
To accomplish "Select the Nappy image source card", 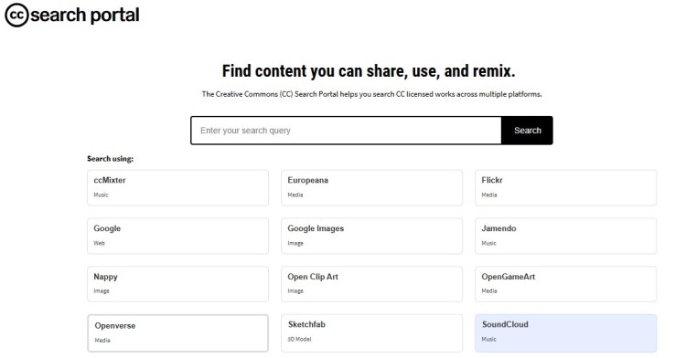I will point(177,284).
